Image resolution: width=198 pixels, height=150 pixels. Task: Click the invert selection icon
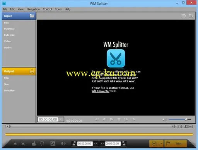pyautogui.click(x=53, y=143)
